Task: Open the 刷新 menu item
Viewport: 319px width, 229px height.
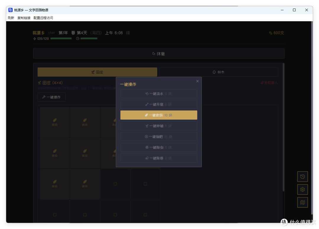Action: (x=11, y=18)
